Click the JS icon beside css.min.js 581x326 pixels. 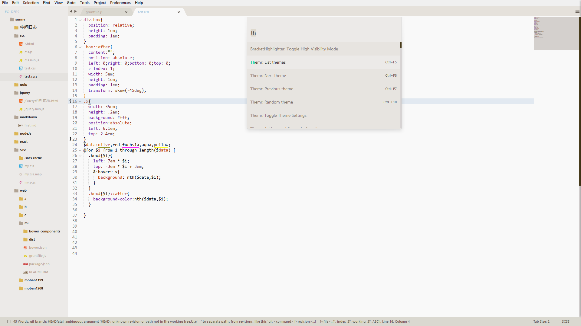(21, 60)
